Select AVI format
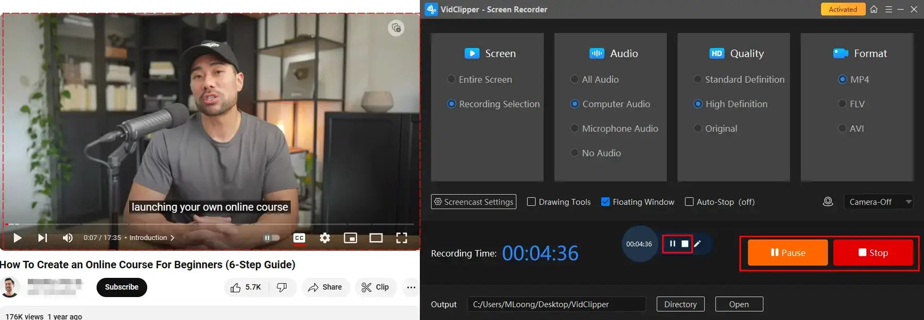Image resolution: width=924 pixels, height=320 pixels. pos(851,129)
